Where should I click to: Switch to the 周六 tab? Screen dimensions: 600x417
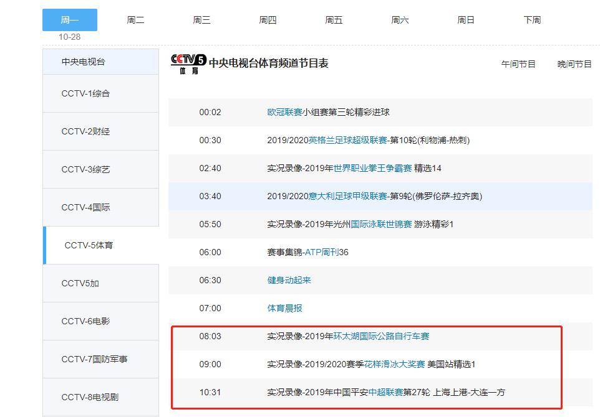tap(400, 19)
